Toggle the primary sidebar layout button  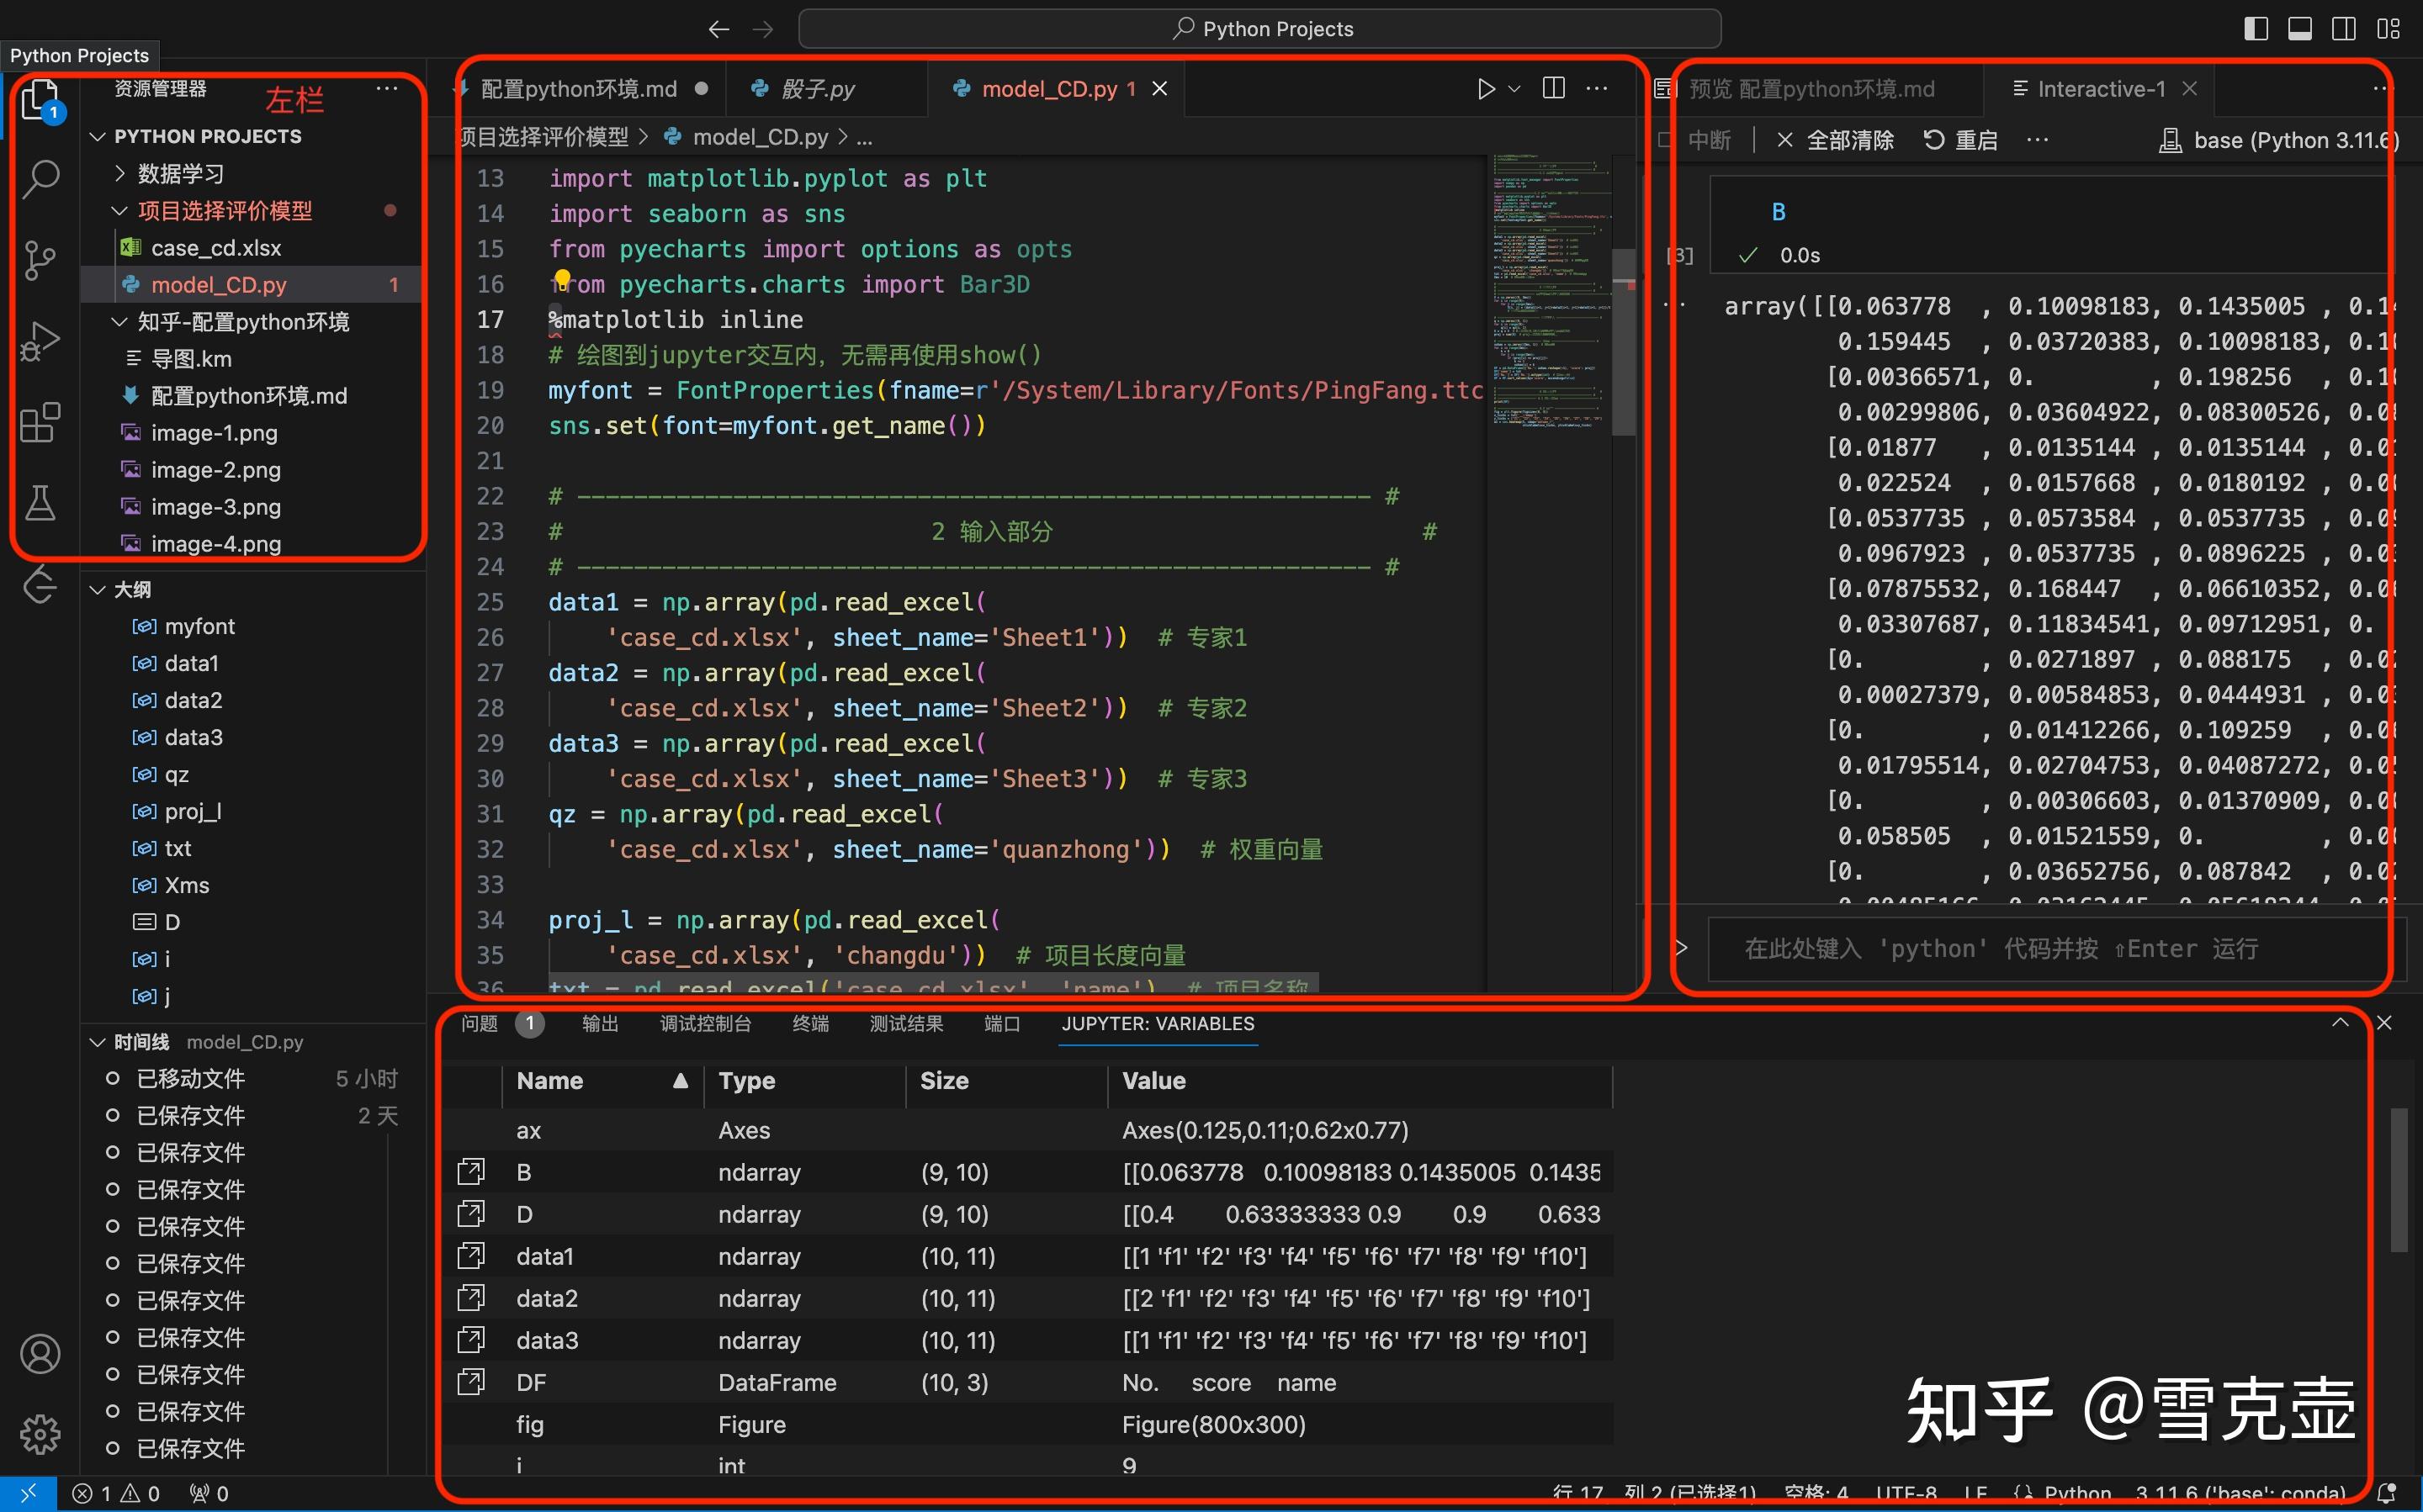click(2256, 29)
